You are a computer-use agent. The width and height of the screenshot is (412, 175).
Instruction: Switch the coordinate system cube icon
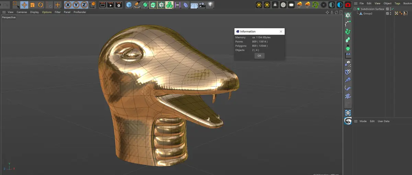coord(92,5)
